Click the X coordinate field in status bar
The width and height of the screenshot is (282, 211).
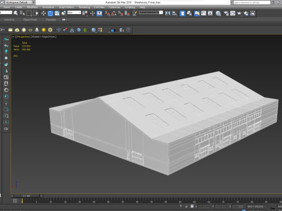click(x=204, y=206)
